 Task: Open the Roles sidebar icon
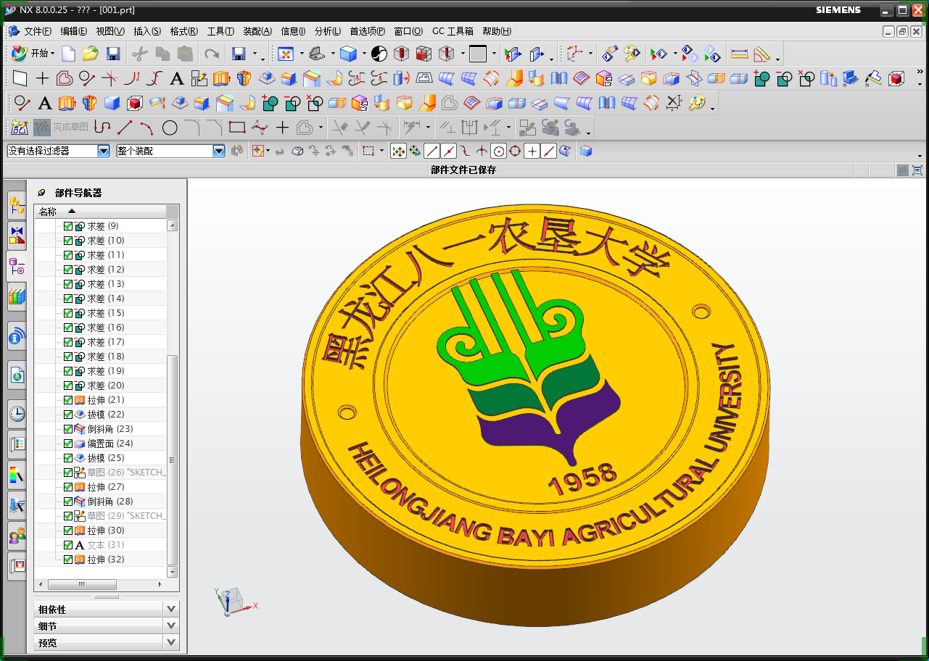tap(17, 536)
